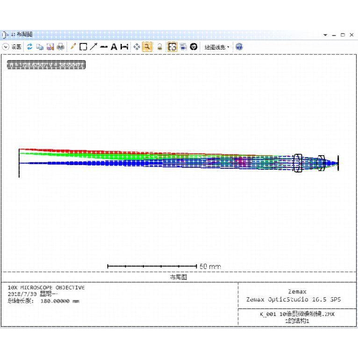Click the round black reset-view icon
Screen dimensions: 358x358
point(193,47)
